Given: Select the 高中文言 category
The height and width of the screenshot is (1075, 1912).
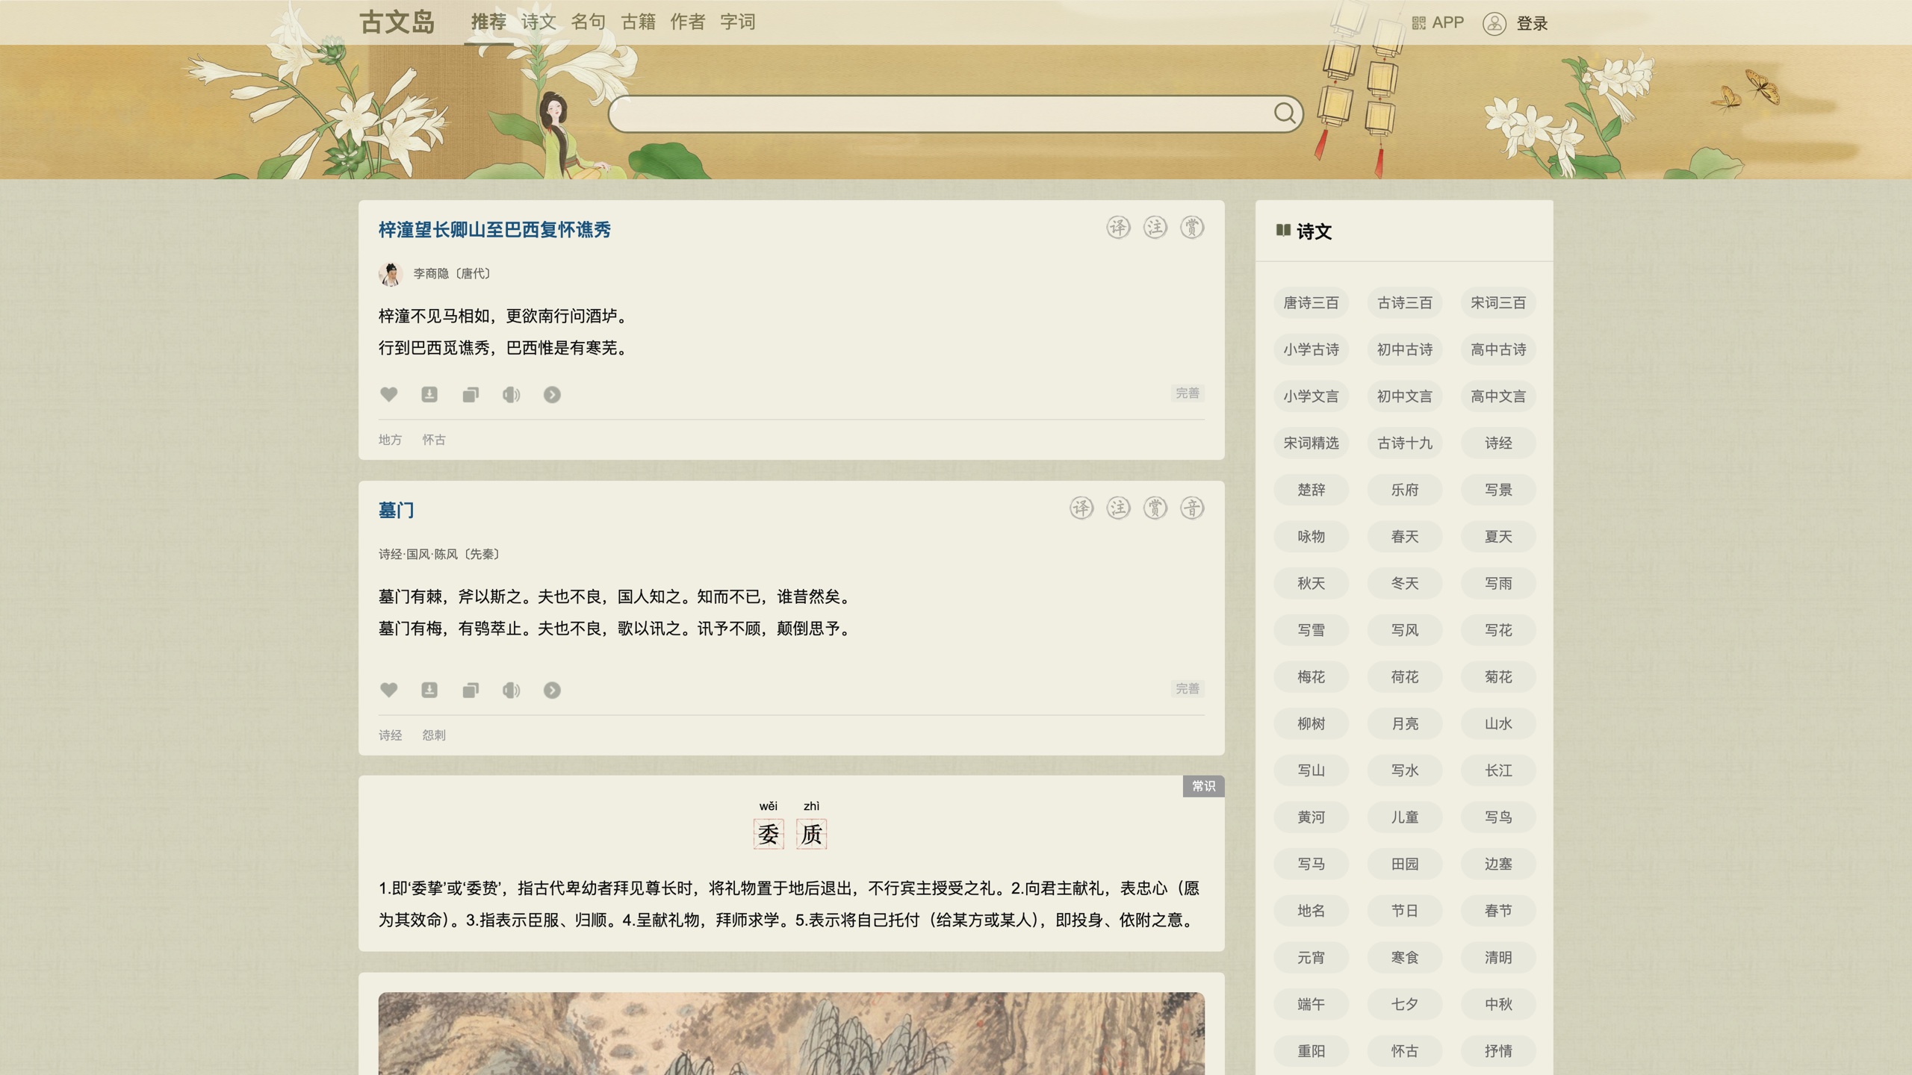Looking at the screenshot, I should [1498, 396].
